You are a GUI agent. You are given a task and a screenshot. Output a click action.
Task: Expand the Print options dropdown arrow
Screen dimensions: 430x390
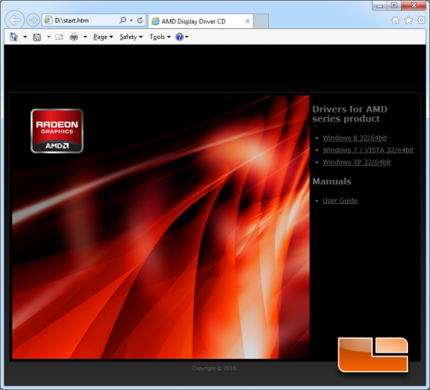tap(85, 37)
